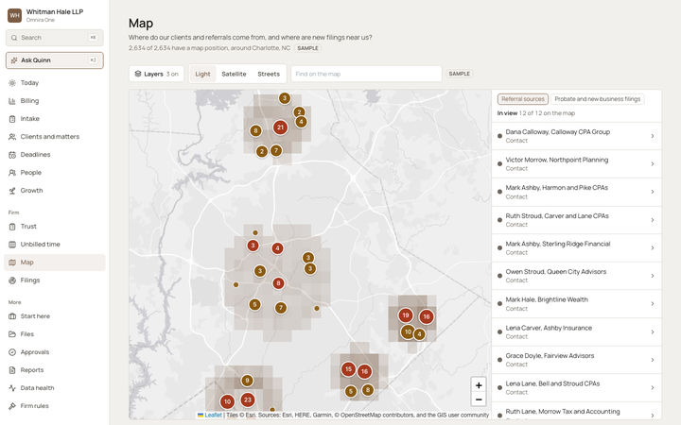
Task: Click the Layers stack icon
Action: tap(138, 74)
